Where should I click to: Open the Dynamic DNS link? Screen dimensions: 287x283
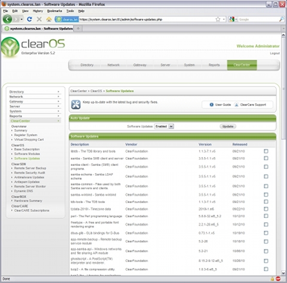(x=23, y=191)
